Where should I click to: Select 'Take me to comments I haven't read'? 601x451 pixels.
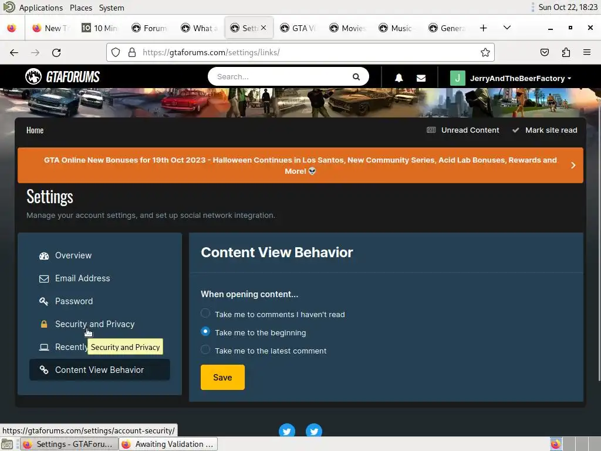(205, 314)
